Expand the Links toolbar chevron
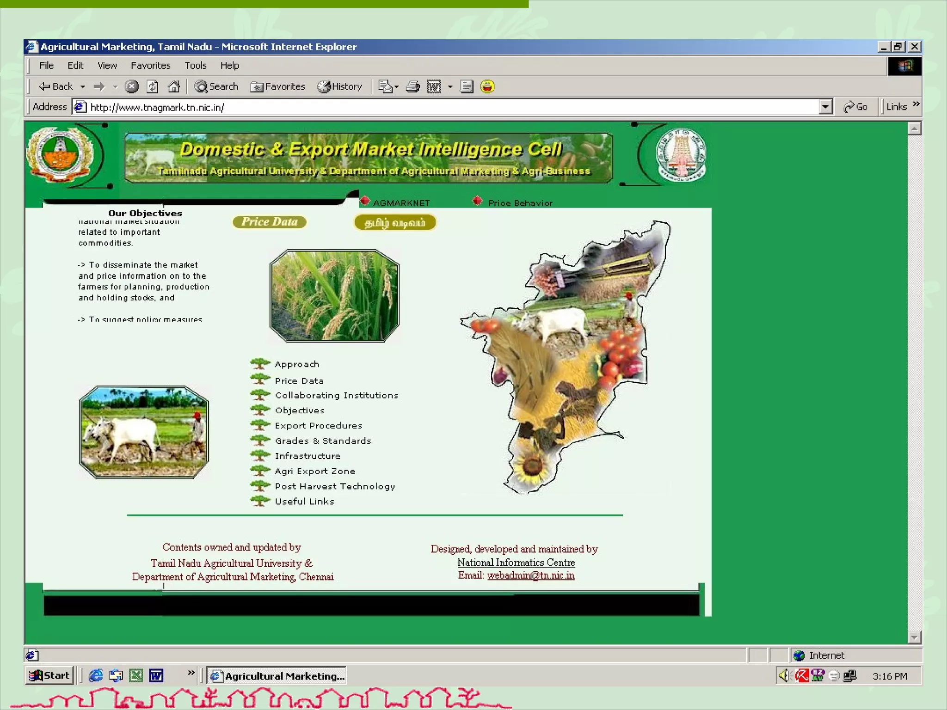This screenshot has height=710, width=947. (x=916, y=104)
